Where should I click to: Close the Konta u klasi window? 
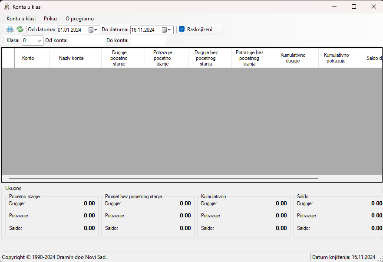point(374,7)
